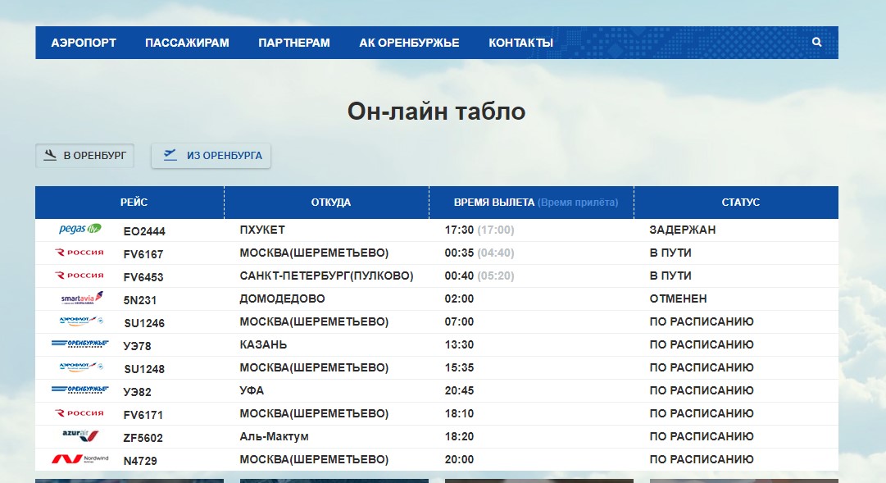Click the Pegas Fly logo for flight EO2444
The height and width of the screenshot is (483, 886).
(80, 229)
